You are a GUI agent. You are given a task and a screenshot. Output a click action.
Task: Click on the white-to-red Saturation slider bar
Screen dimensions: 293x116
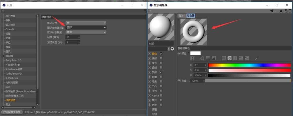[249, 70]
